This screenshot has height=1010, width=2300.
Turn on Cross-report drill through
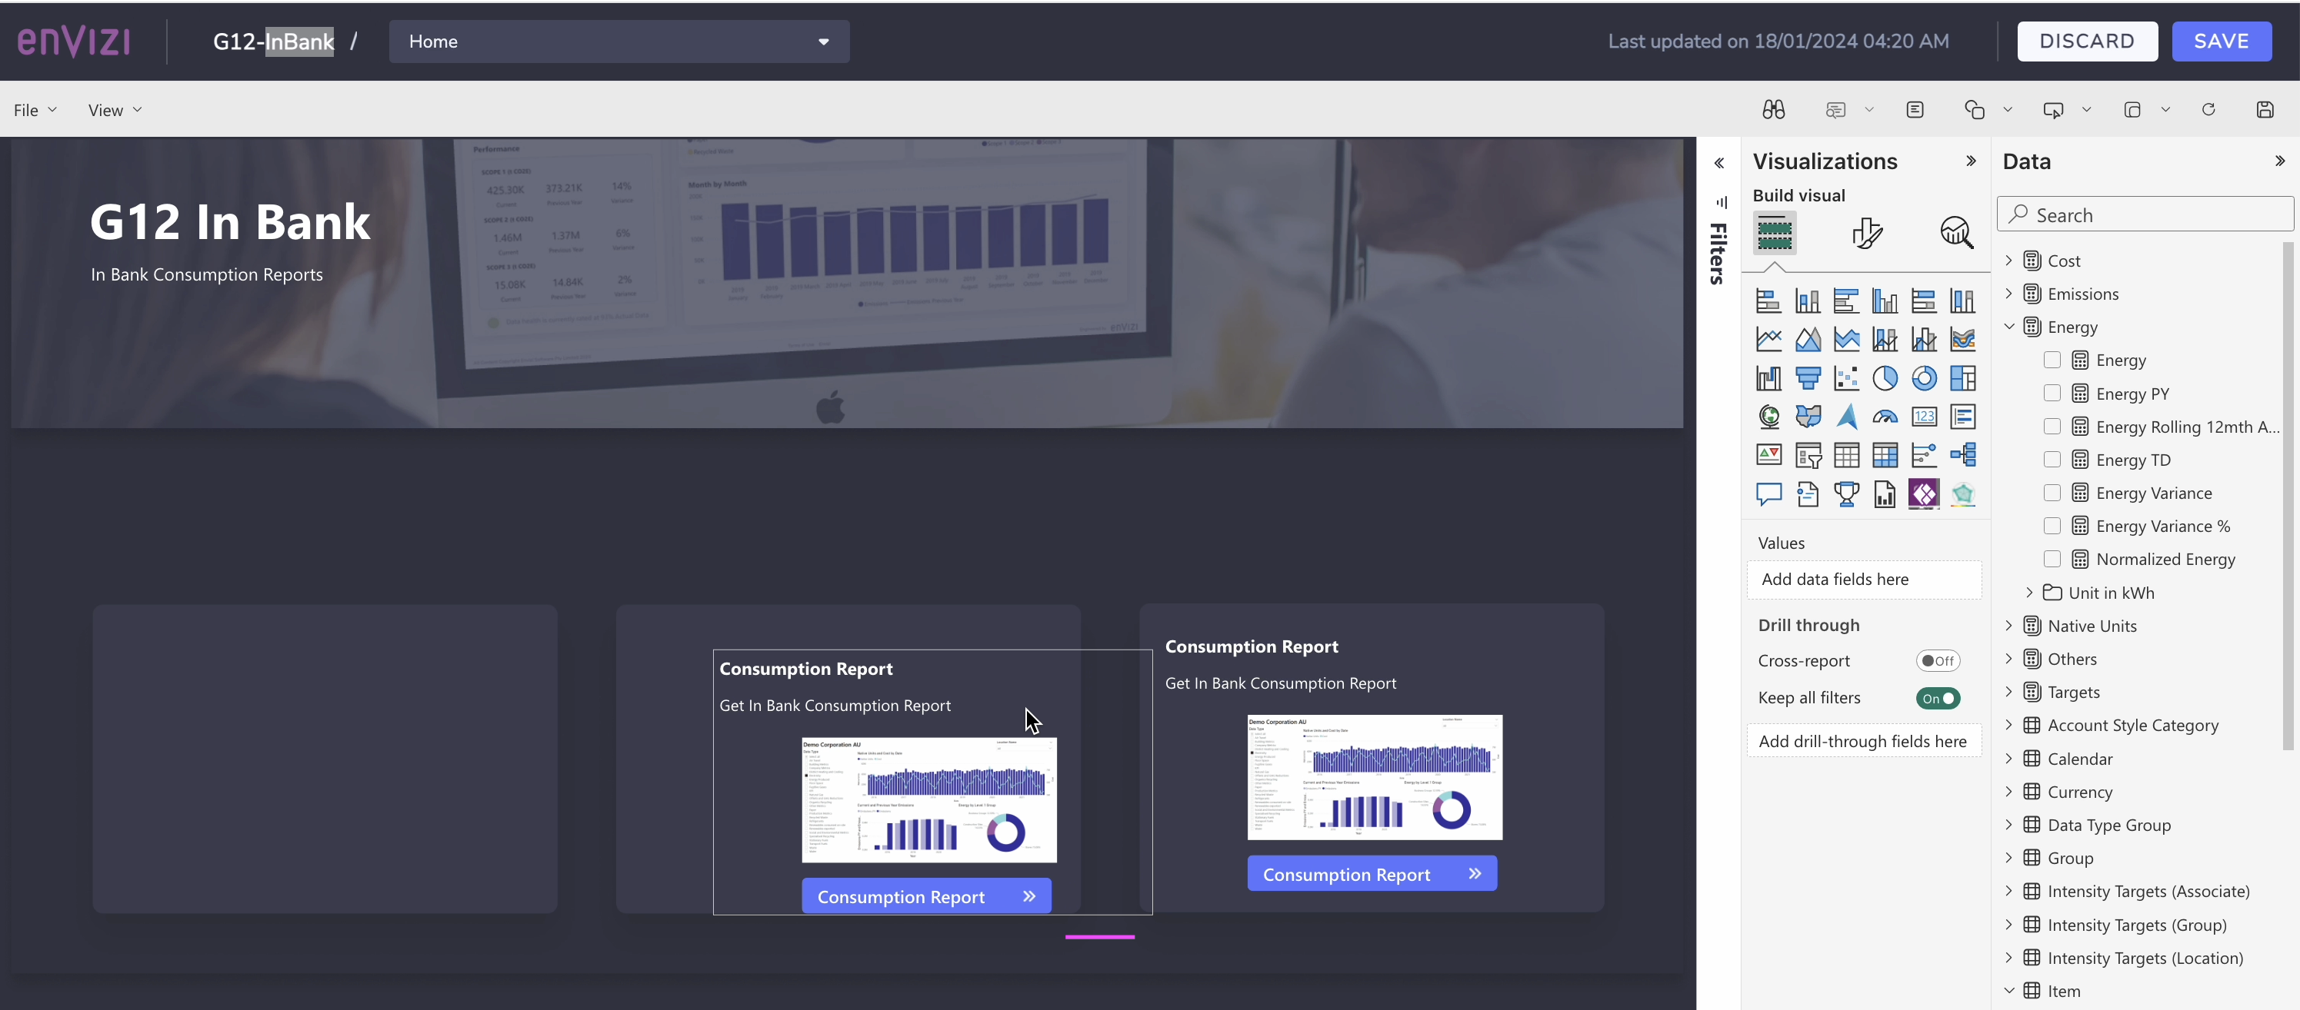[1938, 660]
